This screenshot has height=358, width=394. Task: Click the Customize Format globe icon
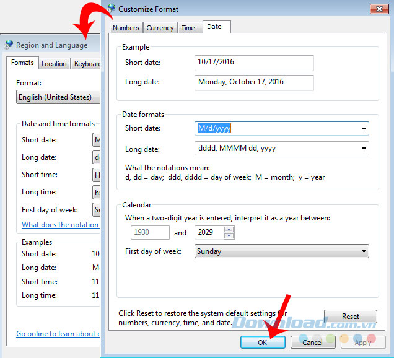(111, 8)
